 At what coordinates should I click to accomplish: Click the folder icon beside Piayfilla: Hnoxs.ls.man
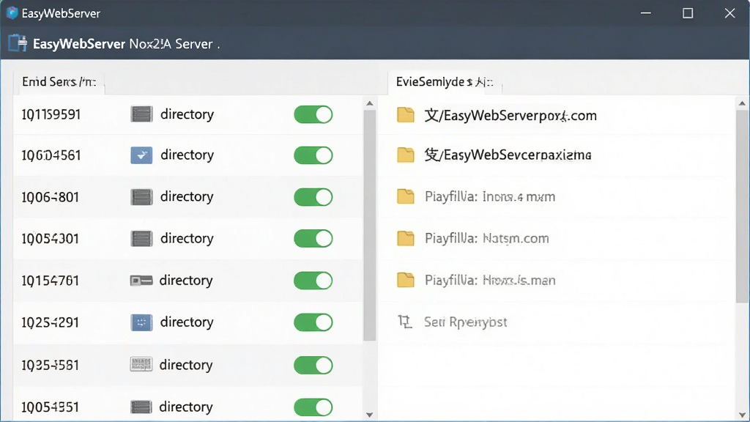pyautogui.click(x=406, y=279)
